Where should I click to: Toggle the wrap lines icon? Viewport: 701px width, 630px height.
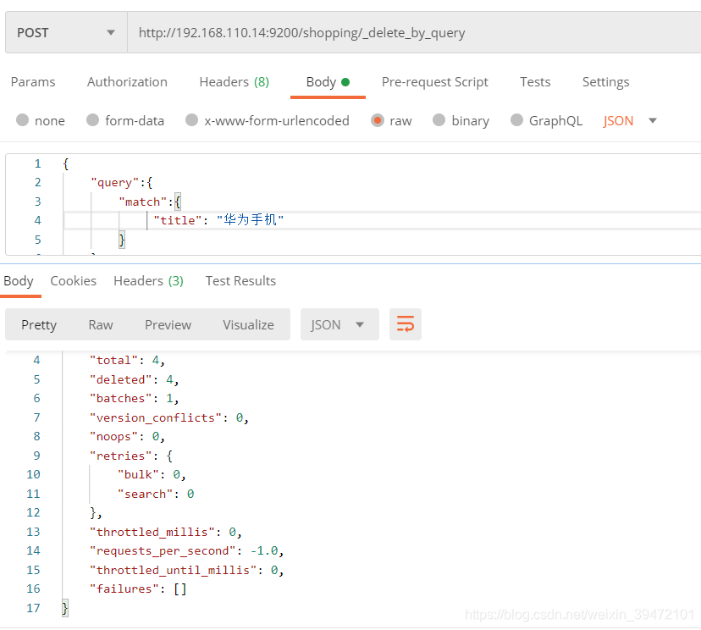[406, 324]
